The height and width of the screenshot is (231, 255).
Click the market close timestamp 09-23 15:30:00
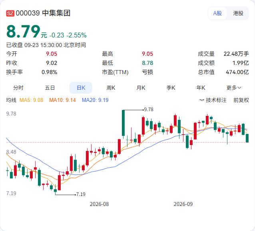[x=43, y=45]
